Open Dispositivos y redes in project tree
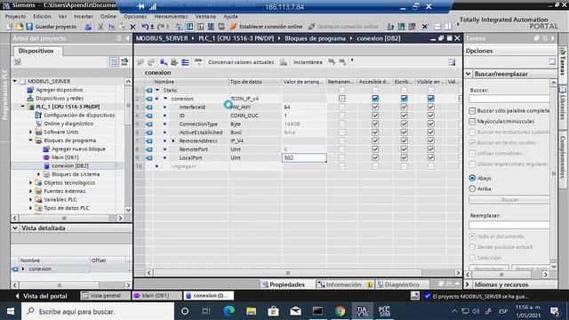Viewport: 569px width, 320px height. pos(60,98)
